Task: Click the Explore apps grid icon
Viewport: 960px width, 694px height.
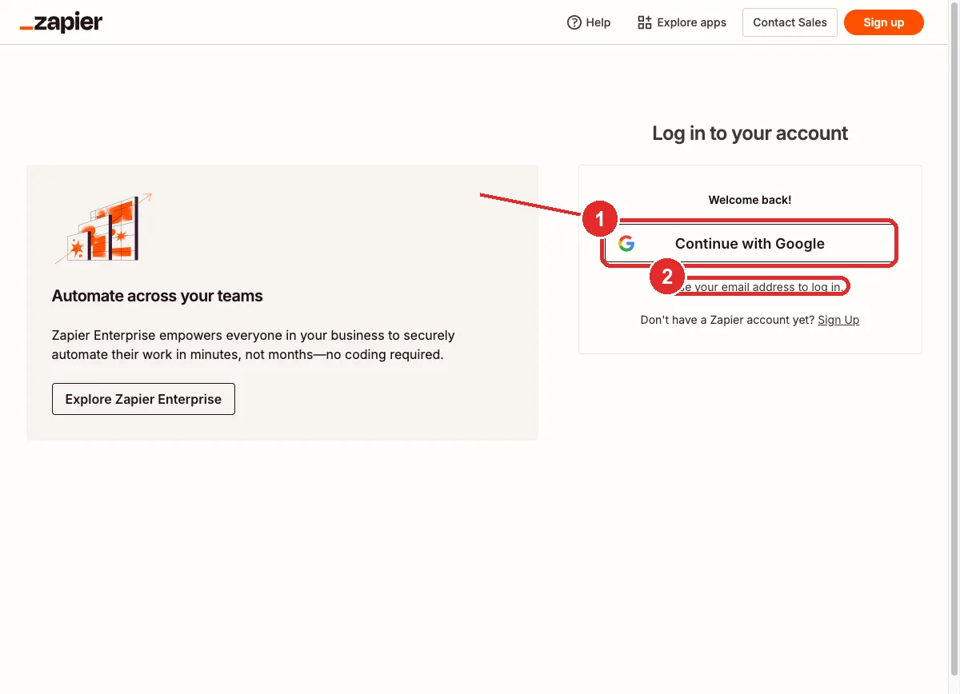Action: click(644, 22)
